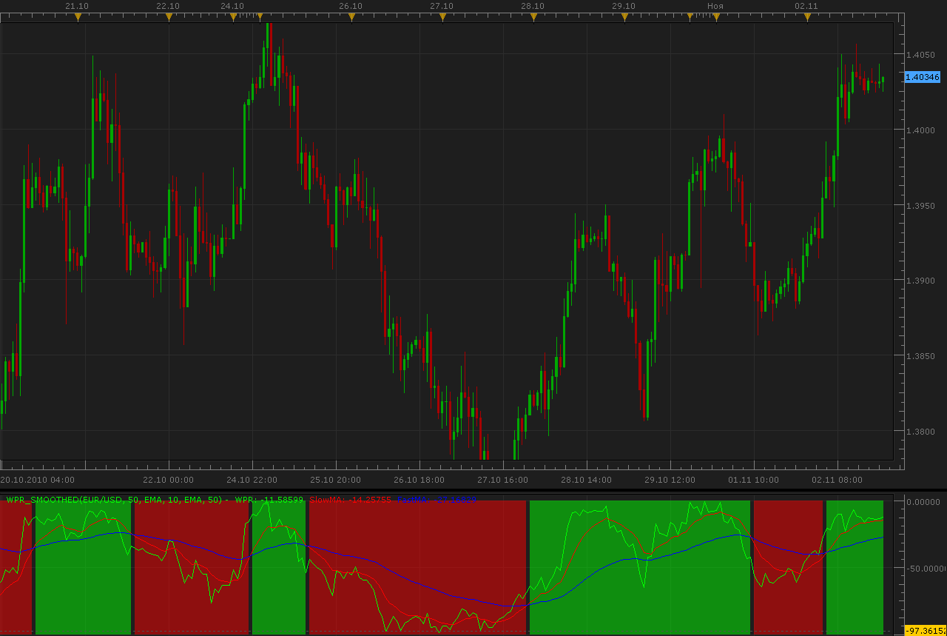The image size is (947, 636).
Task: Click the 02.11 date marker triangle
Action: point(807,16)
